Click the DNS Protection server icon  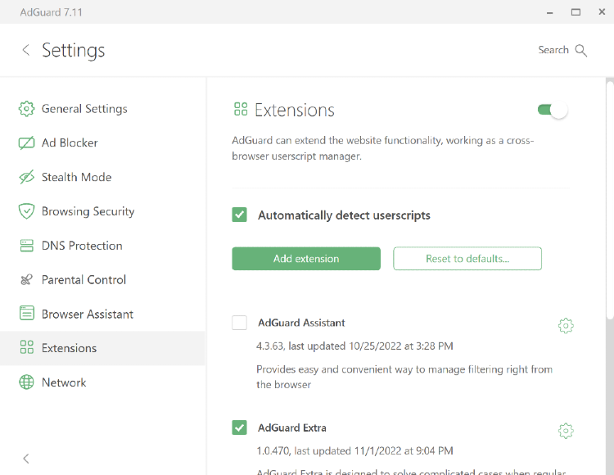[26, 246]
